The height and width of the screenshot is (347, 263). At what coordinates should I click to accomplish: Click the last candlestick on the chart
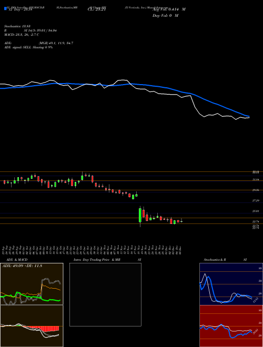[181, 221]
